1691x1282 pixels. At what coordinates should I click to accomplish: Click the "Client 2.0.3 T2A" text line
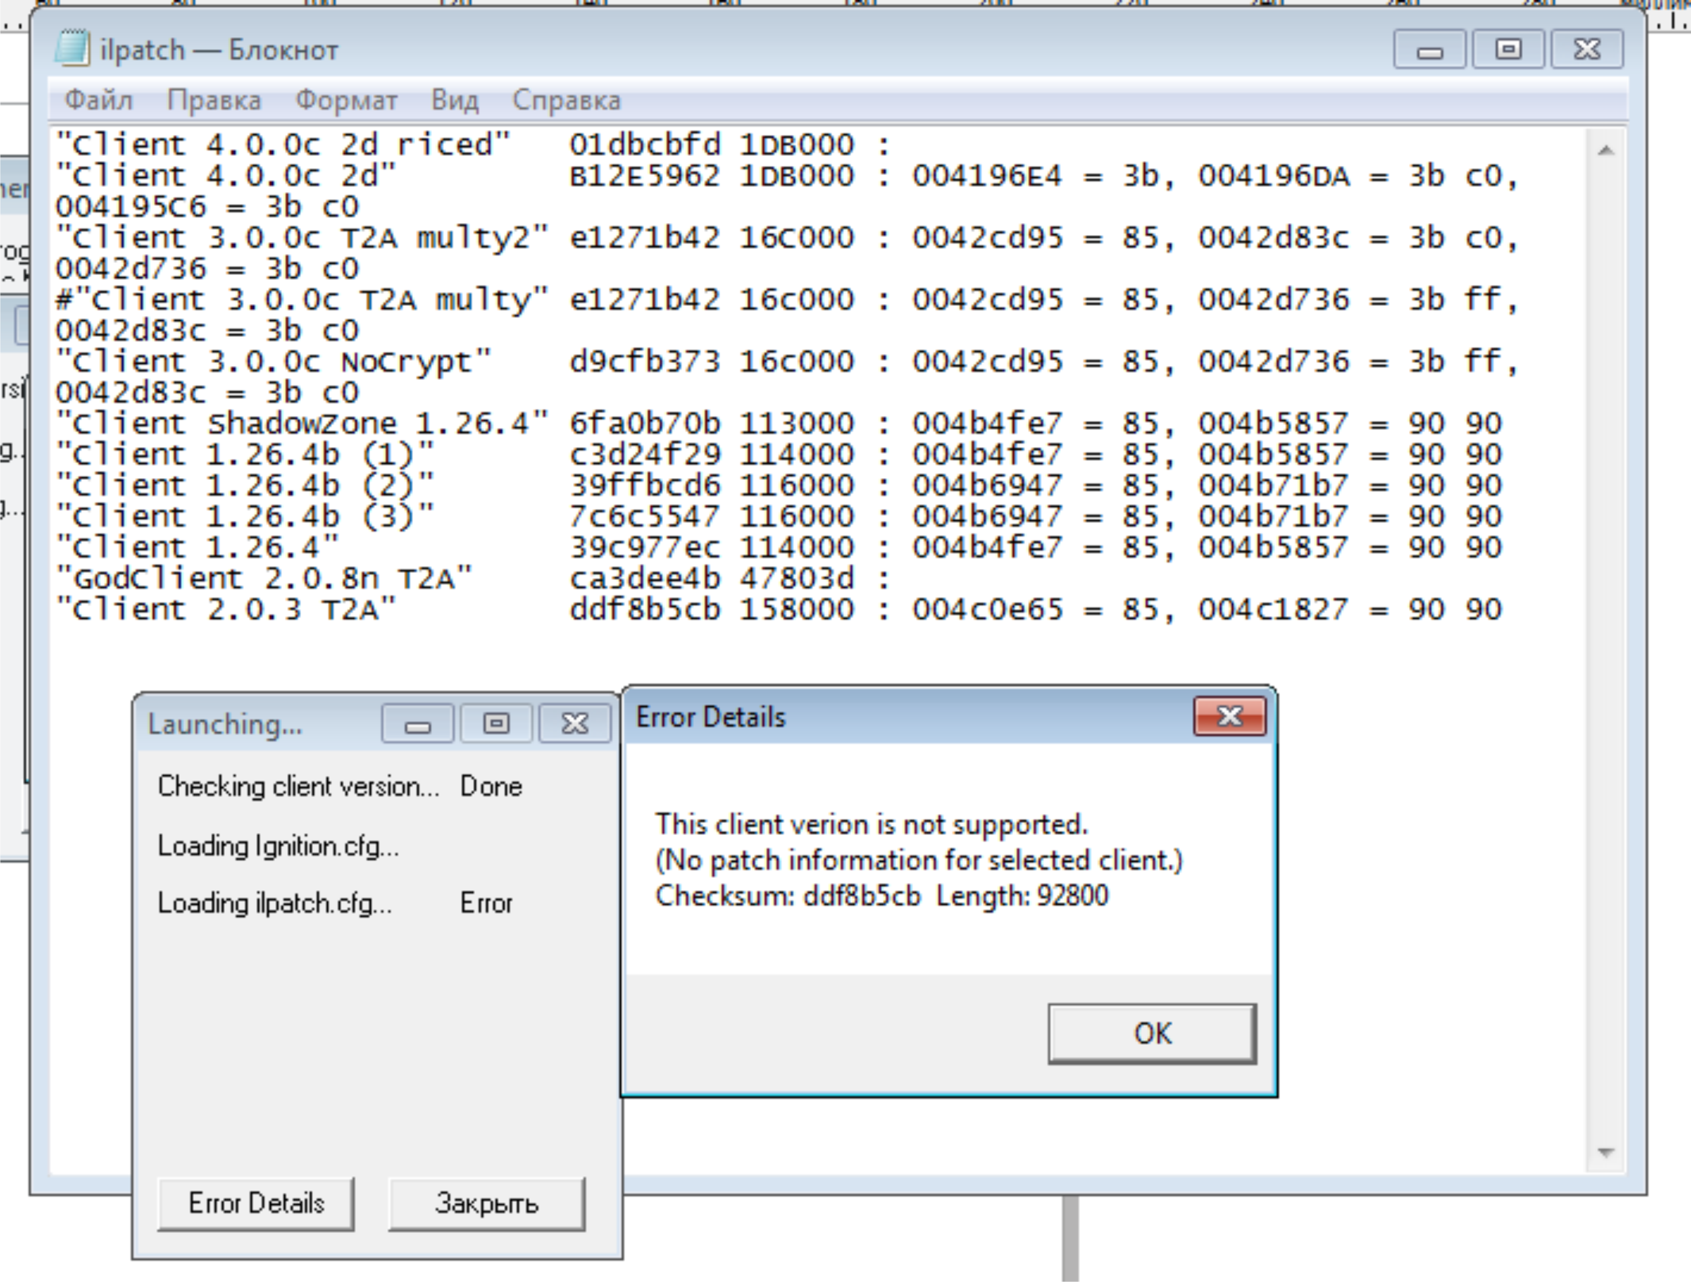click(x=225, y=610)
